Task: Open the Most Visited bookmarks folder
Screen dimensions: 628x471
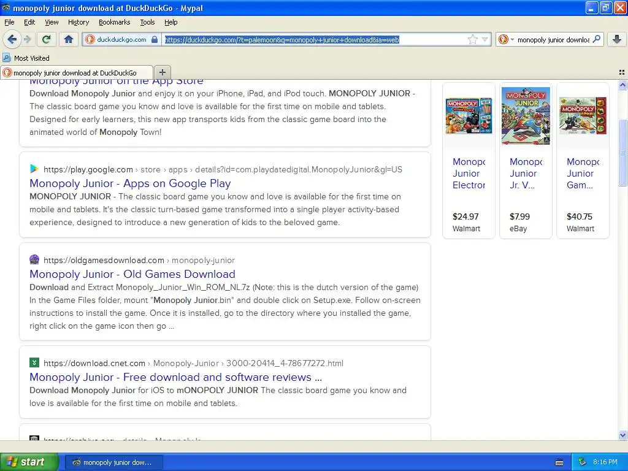Action: click(26, 58)
